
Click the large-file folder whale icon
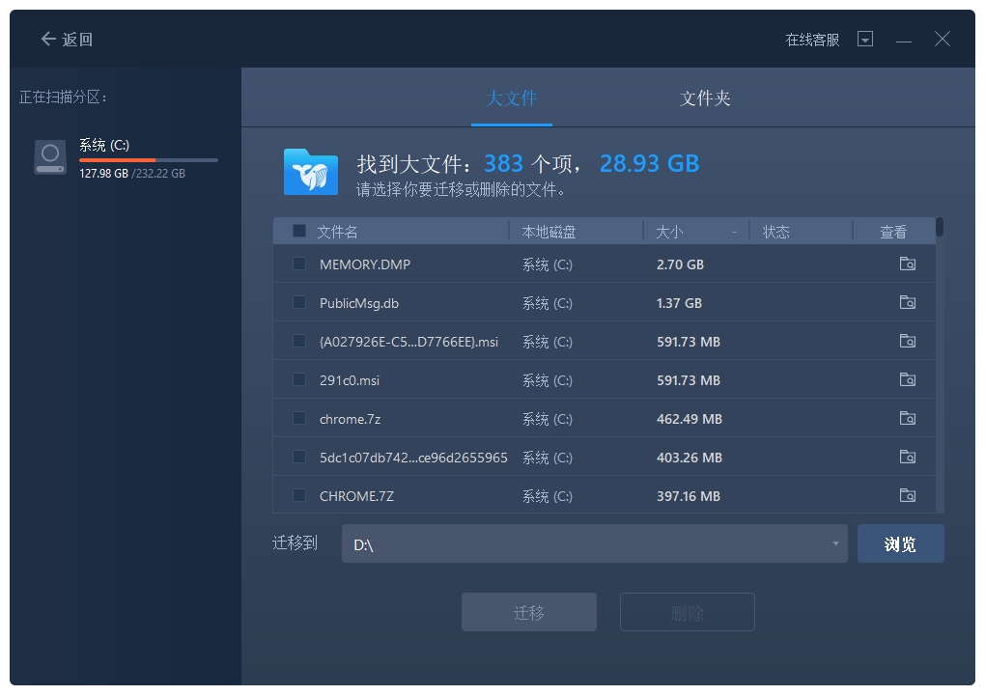(x=311, y=172)
